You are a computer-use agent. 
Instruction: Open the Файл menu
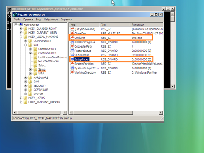pyautogui.click(x=17, y=20)
